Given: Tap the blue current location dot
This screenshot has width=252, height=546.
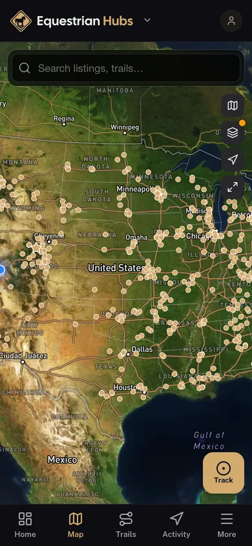Looking at the screenshot, I should point(1,270).
